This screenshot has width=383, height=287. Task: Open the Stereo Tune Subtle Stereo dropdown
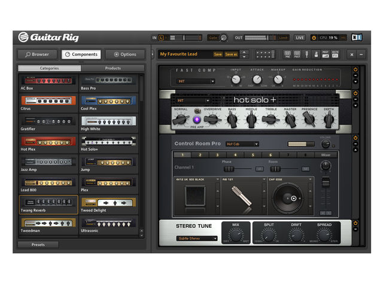(x=197, y=239)
